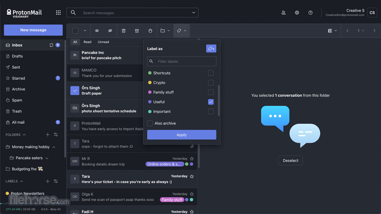The image size is (381, 214).
Task: Move selection to trash via toolbar icon
Action: [124, 31]
